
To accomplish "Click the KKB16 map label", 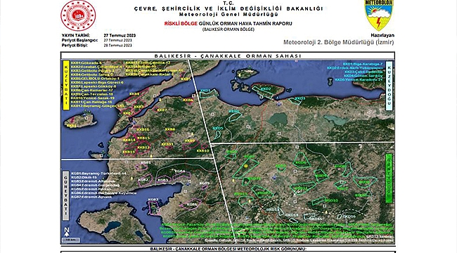I will 143,129.
